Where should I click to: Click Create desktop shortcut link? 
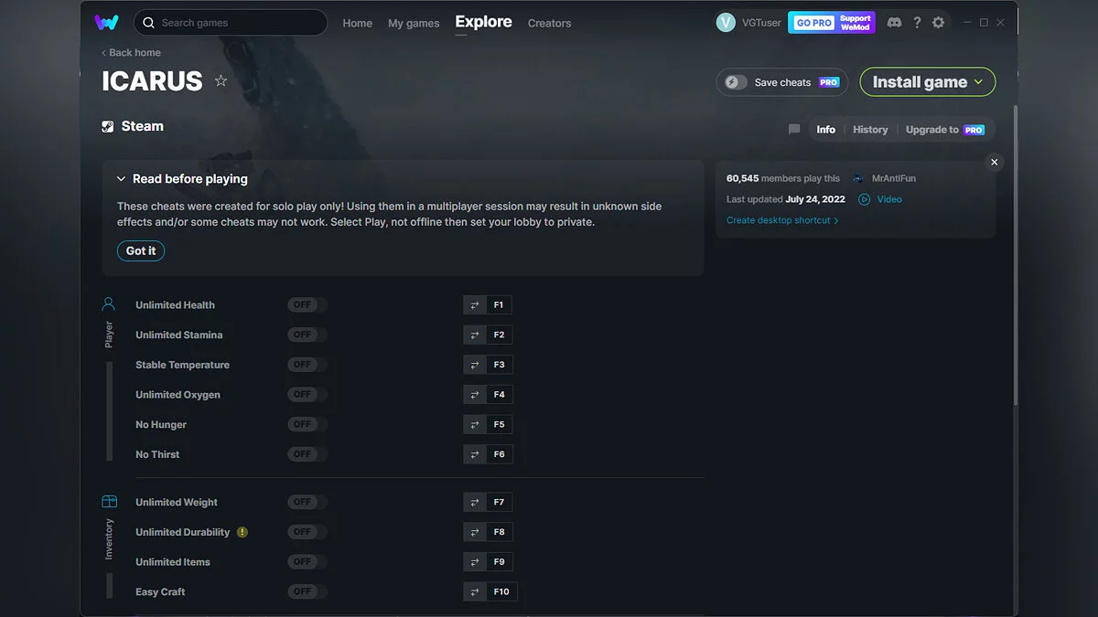pyautogui.click(x=781, y=220)
